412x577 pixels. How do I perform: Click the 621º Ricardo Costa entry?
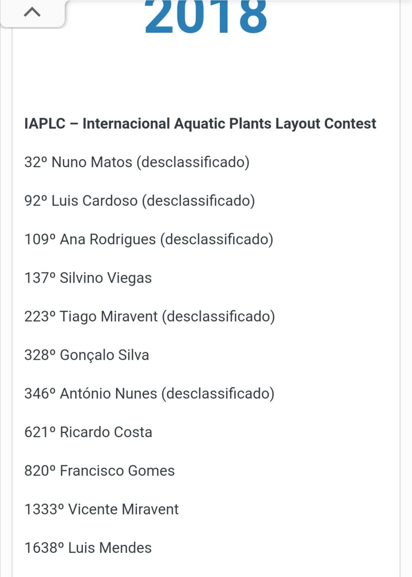[x=88, y=432]
